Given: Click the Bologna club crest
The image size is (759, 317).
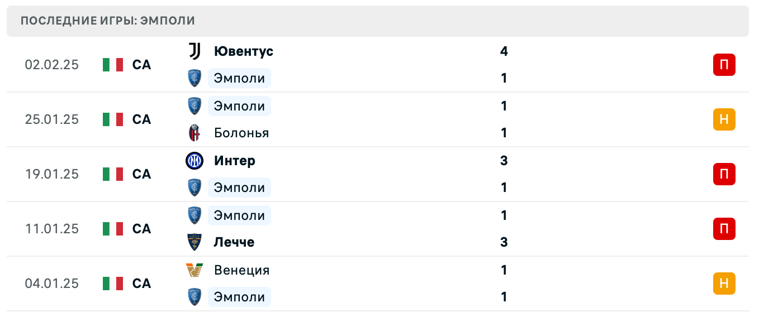Looking at the screenshot, I should (x=195, y=133).
